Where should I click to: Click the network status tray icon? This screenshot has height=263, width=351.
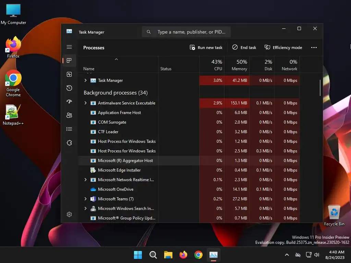coord(308,255)
